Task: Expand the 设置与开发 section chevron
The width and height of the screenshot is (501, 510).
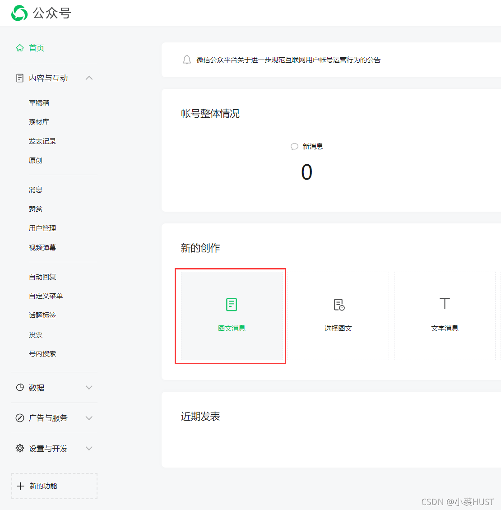Action: point(89,448)
